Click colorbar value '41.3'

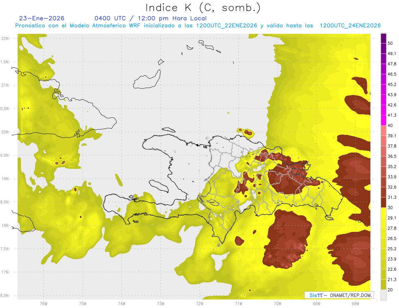pos(392,115)
